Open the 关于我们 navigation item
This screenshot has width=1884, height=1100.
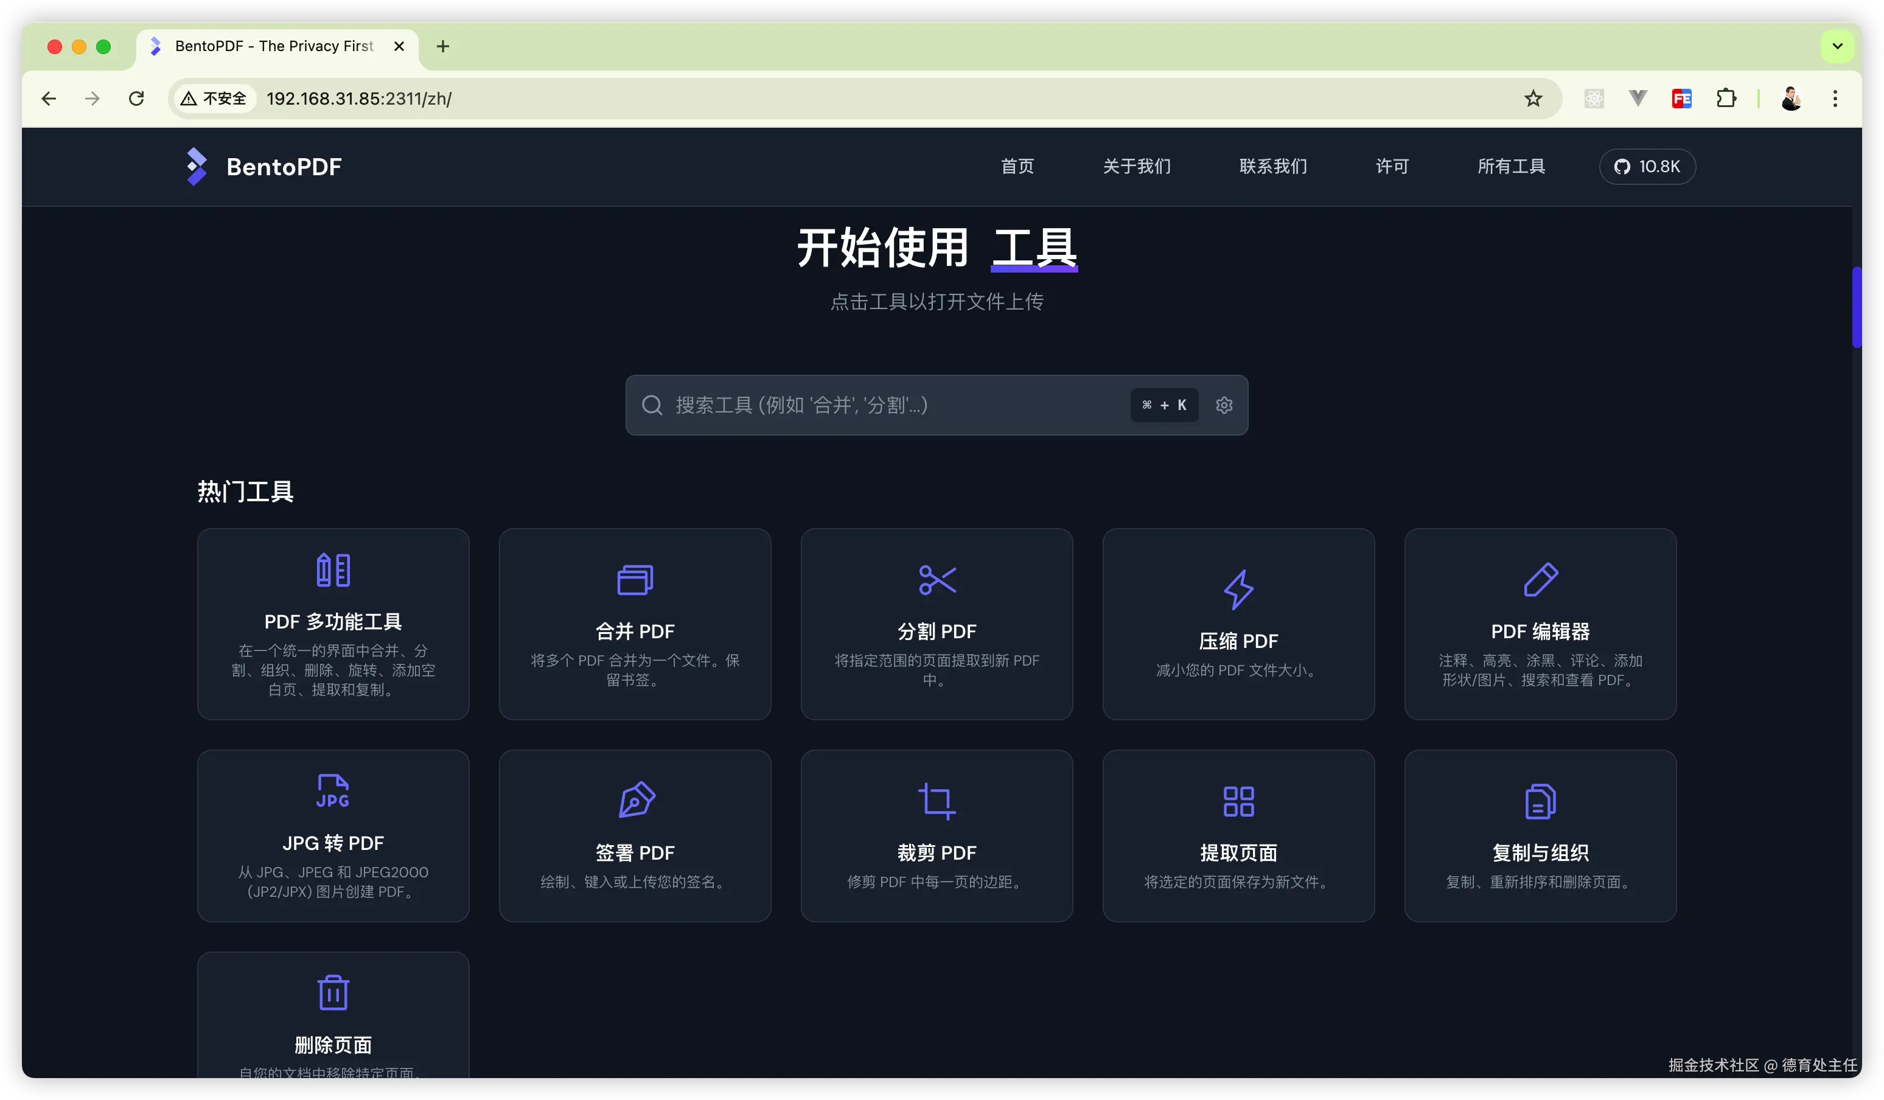(x=1137, y=166)
